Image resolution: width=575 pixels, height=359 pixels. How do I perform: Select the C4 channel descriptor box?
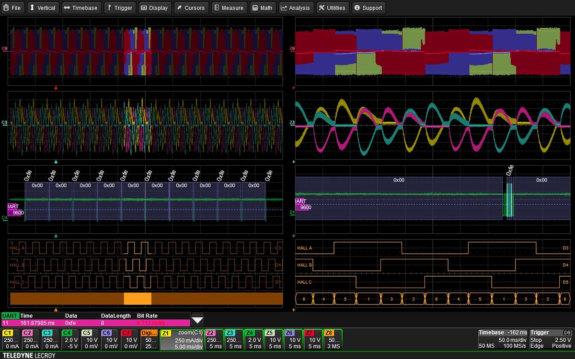(x=69, y=339)
